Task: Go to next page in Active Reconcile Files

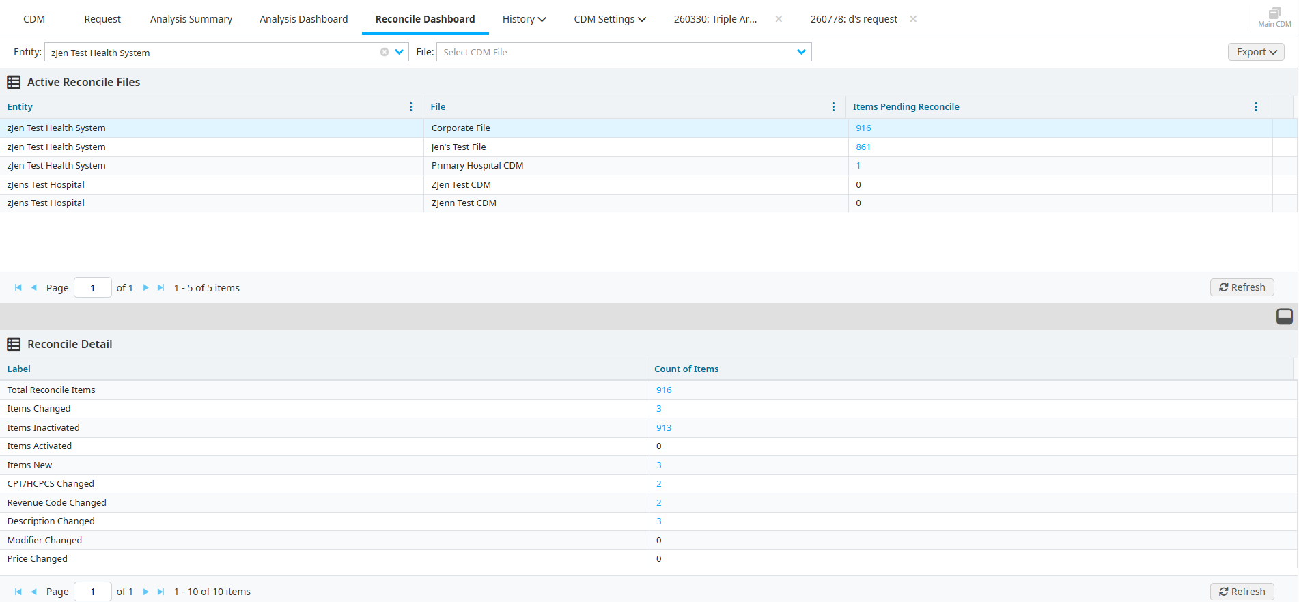Action: (145, 288)
